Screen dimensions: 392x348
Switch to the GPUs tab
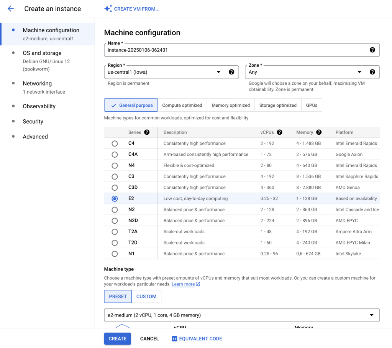coord(312,105)
